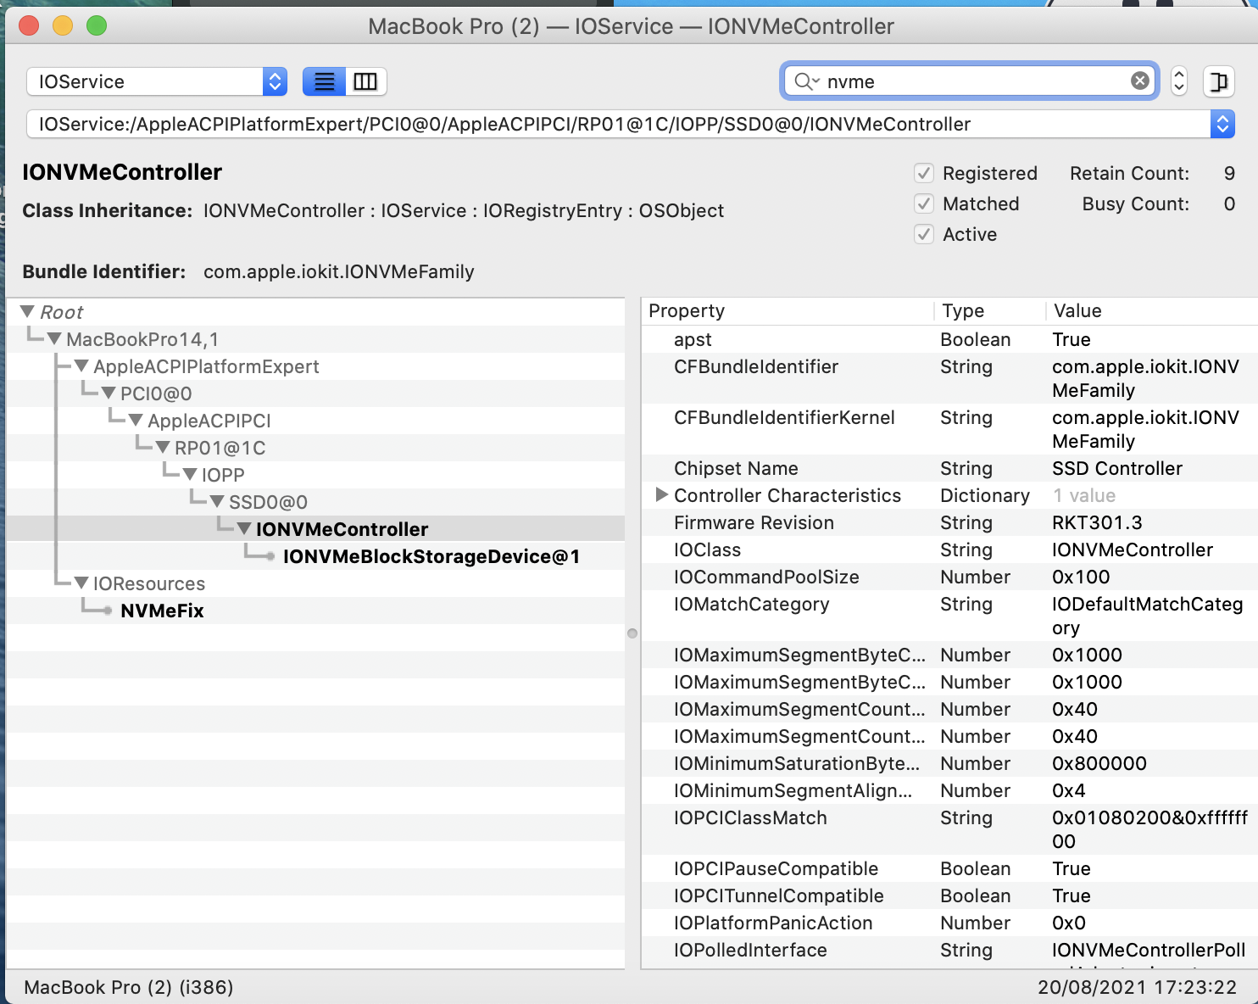1258x1004 pixels.
Task: Toggle the Registered checkbox
Action: (924, 174)
